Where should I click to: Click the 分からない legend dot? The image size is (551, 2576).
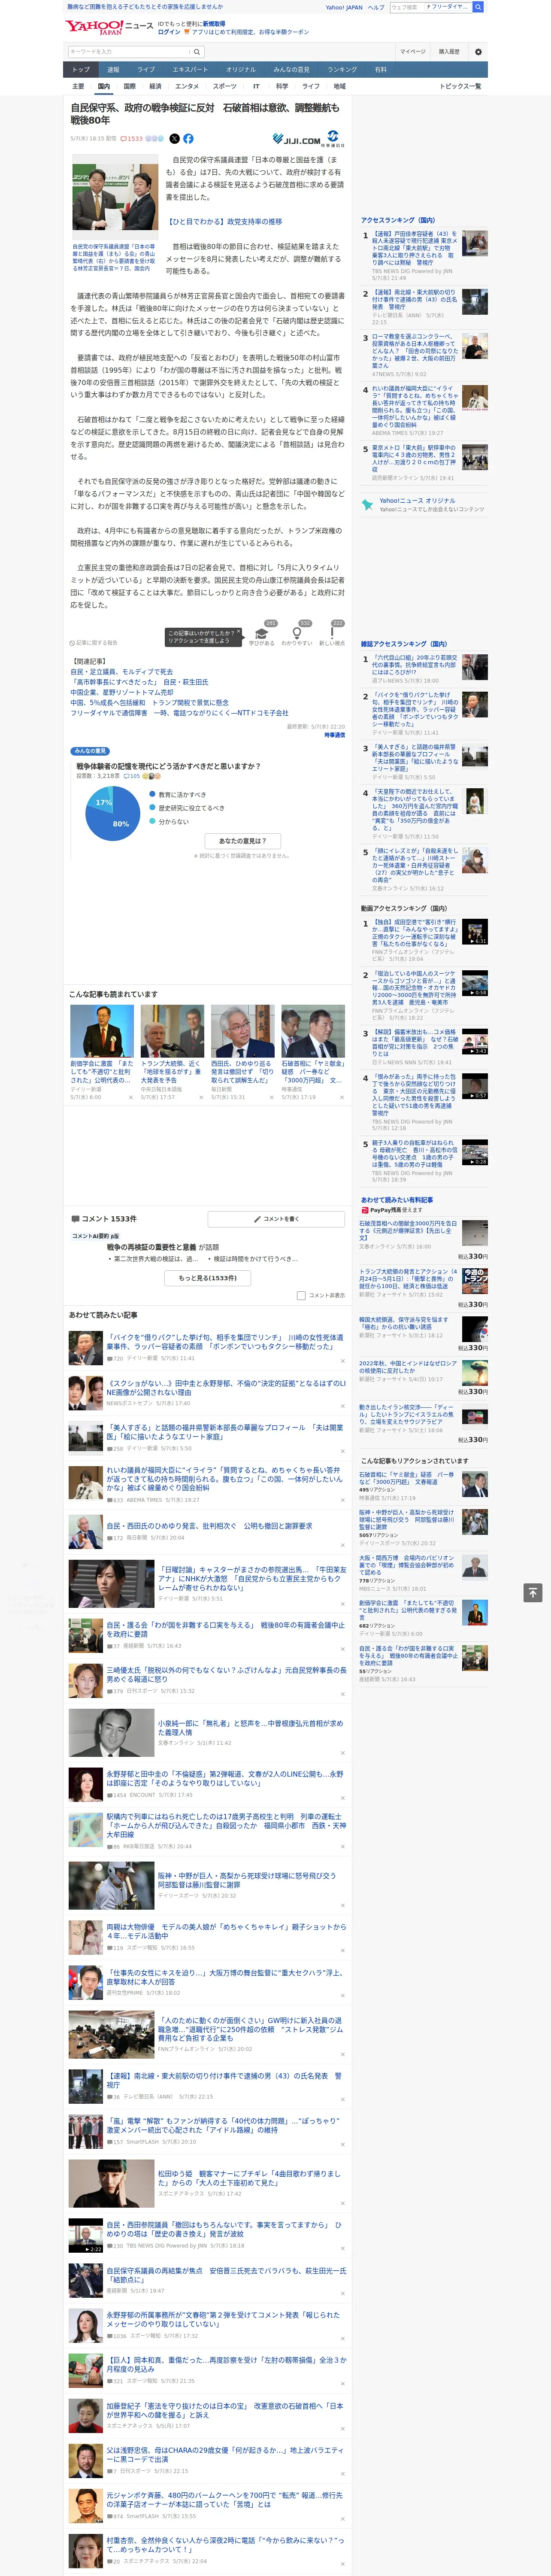[x=153, y=821]
